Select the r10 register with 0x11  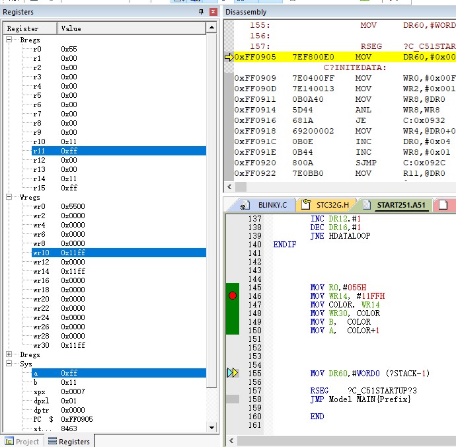pyautogui.click(x=119, y=142)
